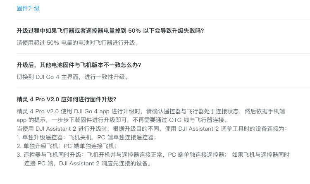
Task: Click the sentence starting 精灵 4 Pro V2.0 使用 DJI Go 4 app
Action: coord(150,111)
